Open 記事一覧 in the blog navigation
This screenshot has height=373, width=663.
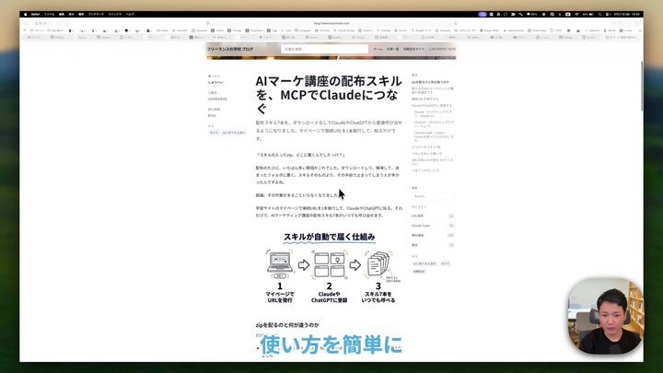point(392,49)
